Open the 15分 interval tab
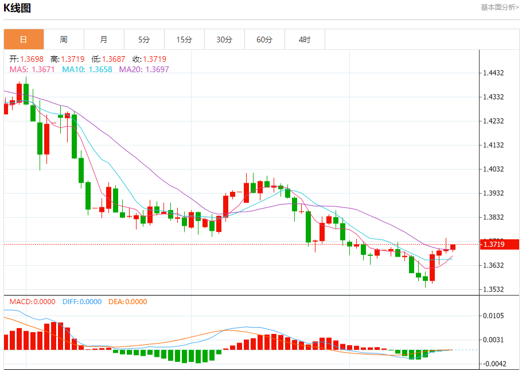Image resolution: width=522 pixels, height=370 pixels. click(x=185, y=40)
